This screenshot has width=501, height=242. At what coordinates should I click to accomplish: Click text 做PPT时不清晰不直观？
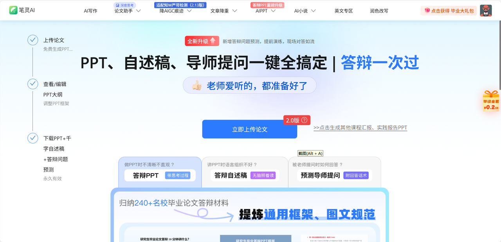tap(150, 165)
